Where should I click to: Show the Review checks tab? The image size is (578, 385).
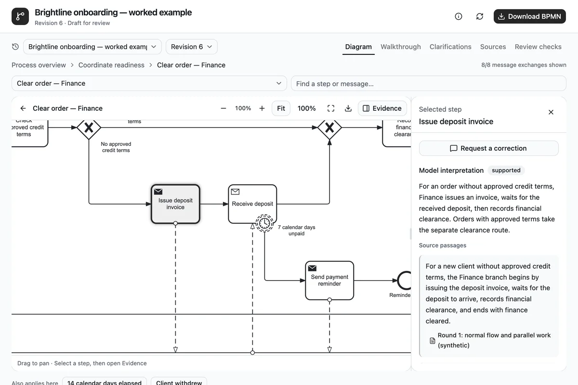pos(538,47)
